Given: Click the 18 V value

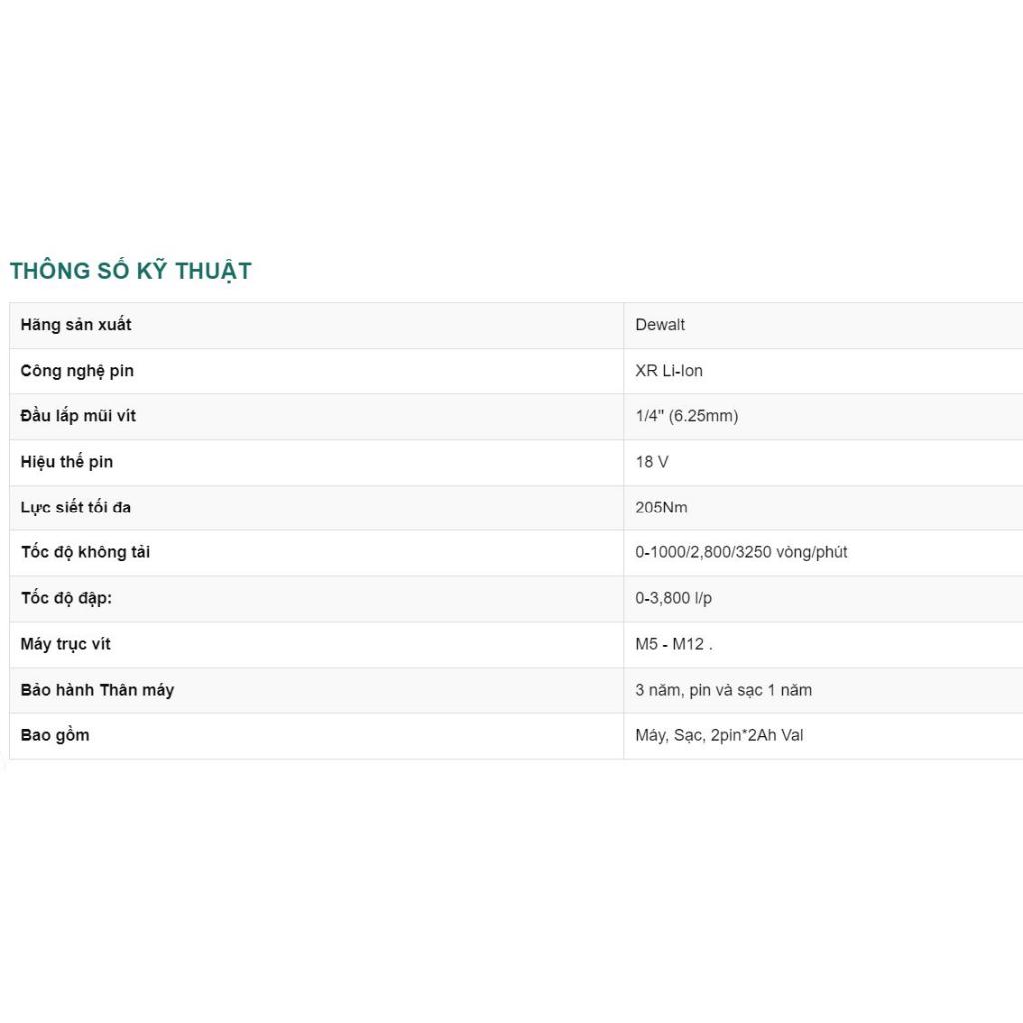Looking at the screenshot, I should pos(652,462).
